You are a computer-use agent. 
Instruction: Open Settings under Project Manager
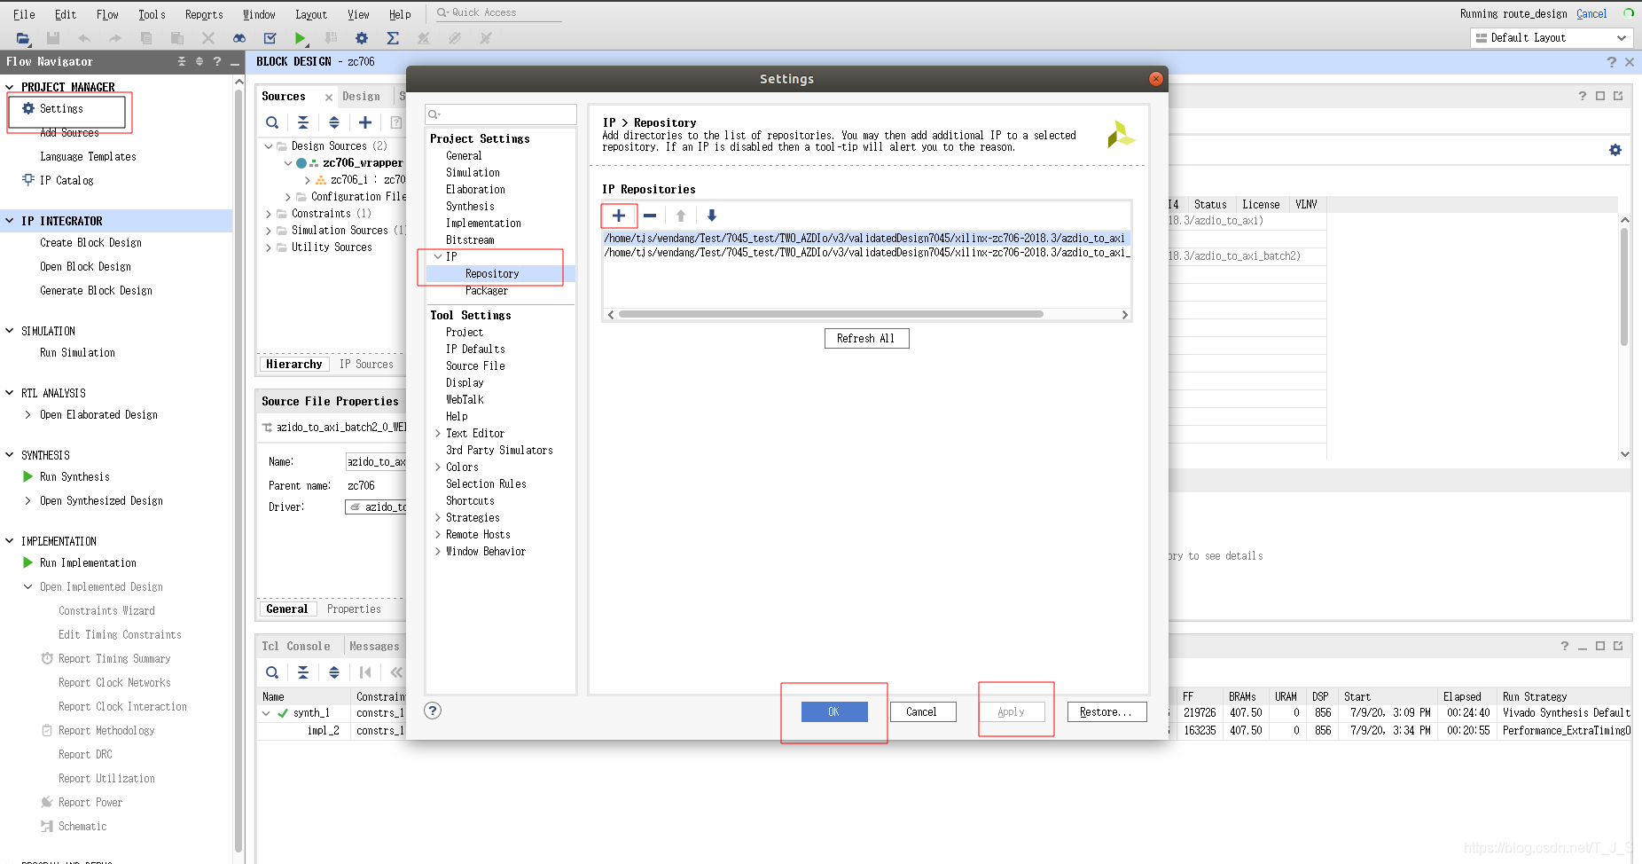coord(61,108)
